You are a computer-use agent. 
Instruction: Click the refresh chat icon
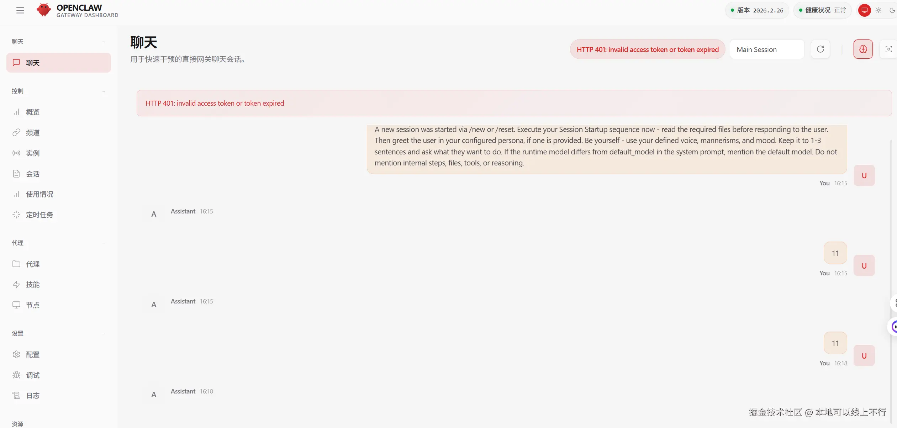point(820,49)
